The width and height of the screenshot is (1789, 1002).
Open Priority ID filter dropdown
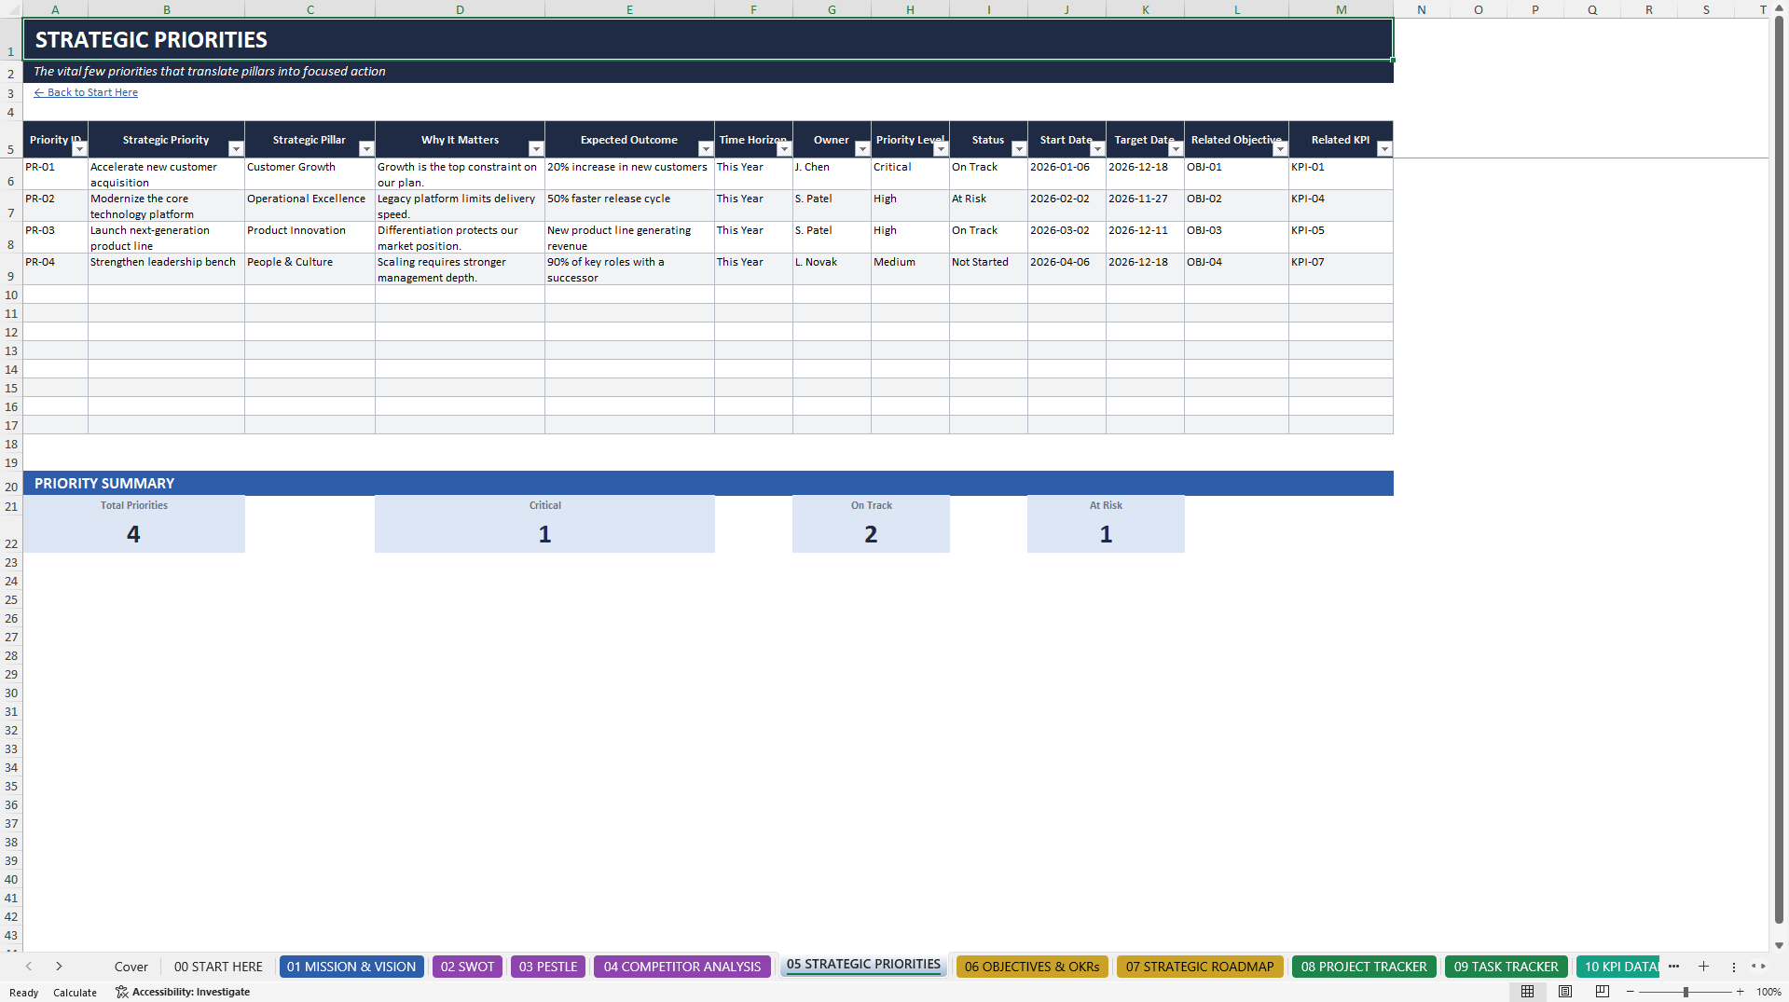(79, 149)
